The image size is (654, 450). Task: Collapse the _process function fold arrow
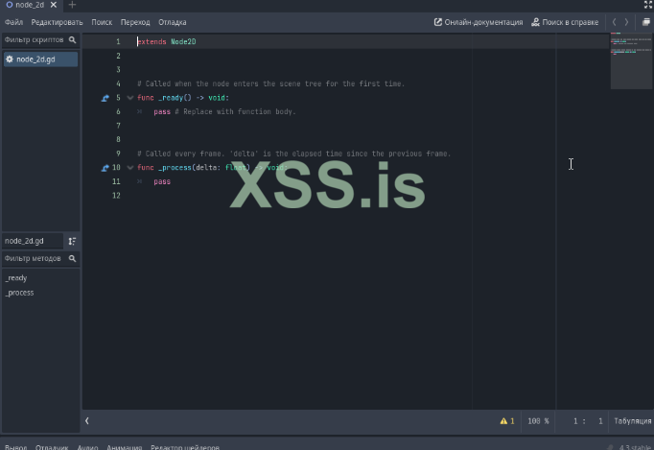pyautogui.click(x=129, y=168)
